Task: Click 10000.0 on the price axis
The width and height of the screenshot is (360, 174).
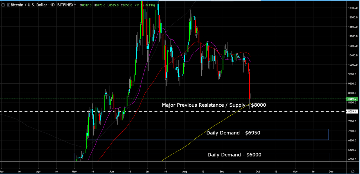Action: point(353,65)
